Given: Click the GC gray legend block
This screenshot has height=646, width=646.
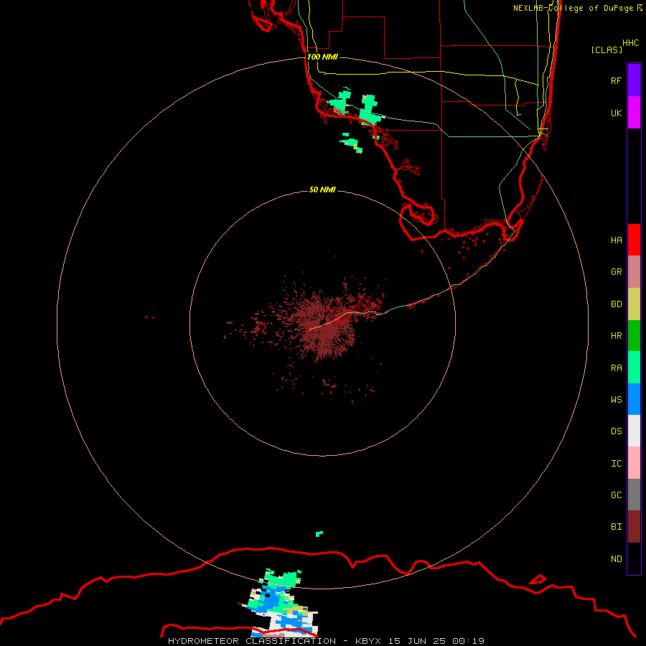Looking at the screenshot, I should [634, 495].
